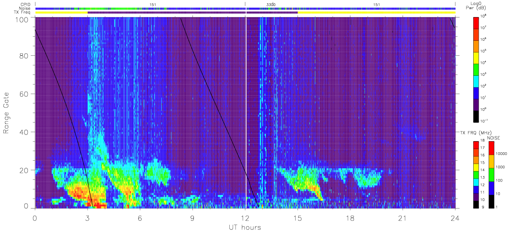
Task: Click the '6' tick on the UT hours axis
Action: [x=140, y=218]
